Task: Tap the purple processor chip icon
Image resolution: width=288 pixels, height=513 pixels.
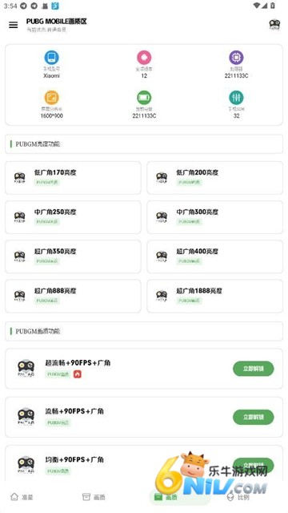Action: 237,58
